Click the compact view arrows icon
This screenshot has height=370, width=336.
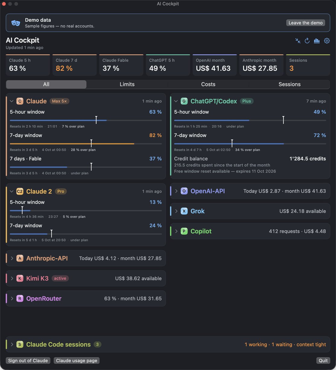click(x=298, y=41)
